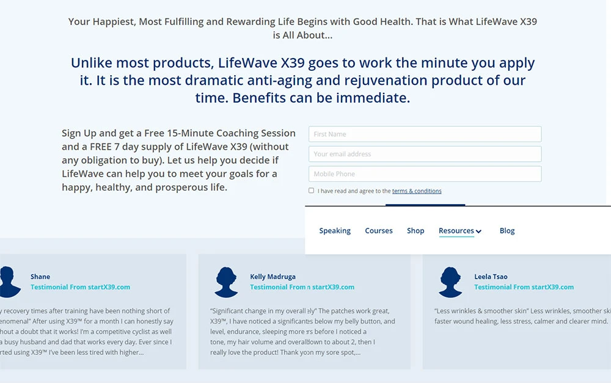The image size is (611, 383).
Task: Focus the Your email address field
Action: (425, 154)
